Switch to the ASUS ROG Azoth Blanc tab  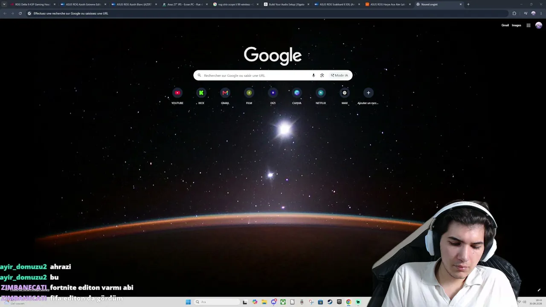[134, 4]
